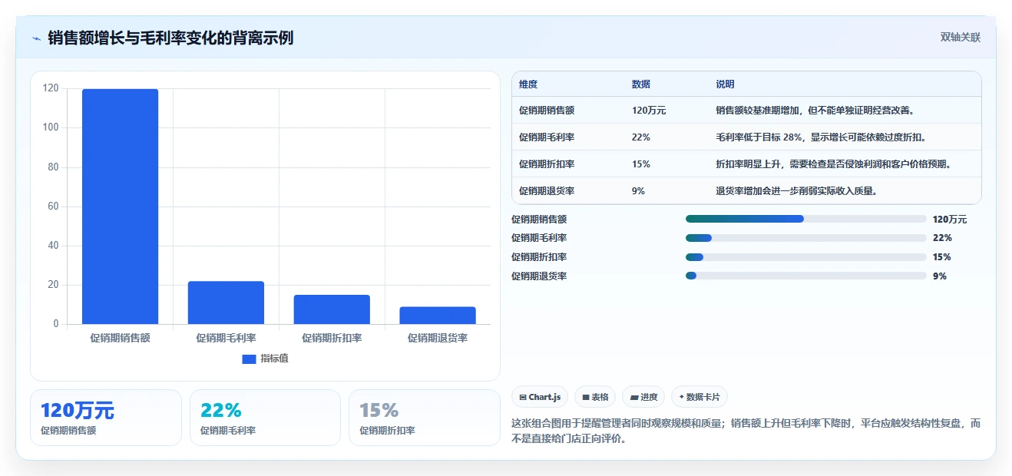This screenshot has width=1012, height=476.
Task: Click the 促销期退货率 x-axis label
Action: click(438, 338)
